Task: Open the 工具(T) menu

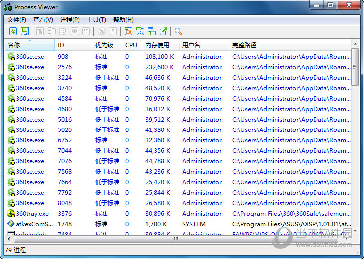Action: click(x=96, y=20)
